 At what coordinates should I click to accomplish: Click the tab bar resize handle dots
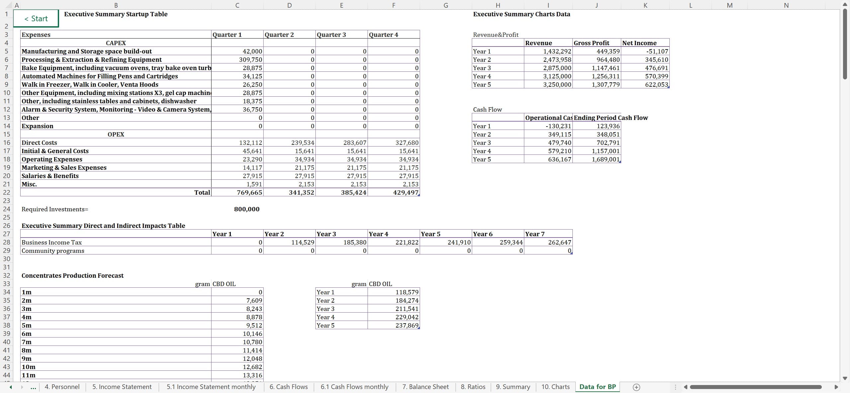point(675,387)
